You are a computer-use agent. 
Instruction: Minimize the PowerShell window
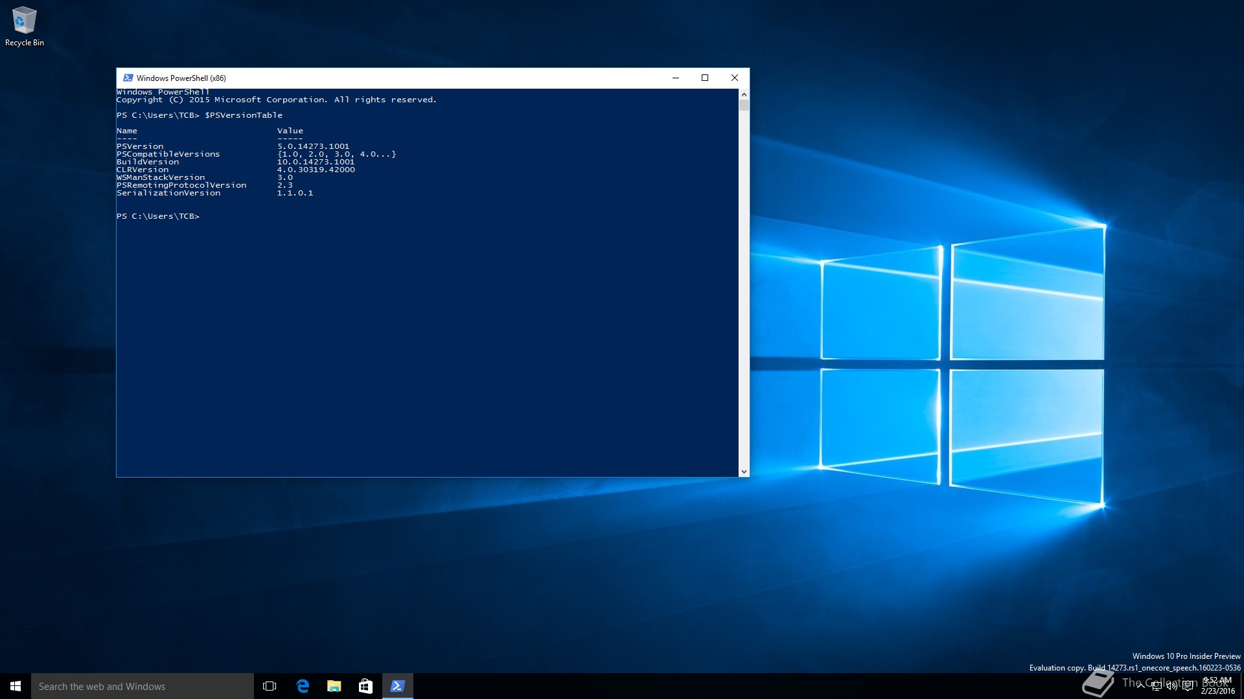click(x=676, y=78)
